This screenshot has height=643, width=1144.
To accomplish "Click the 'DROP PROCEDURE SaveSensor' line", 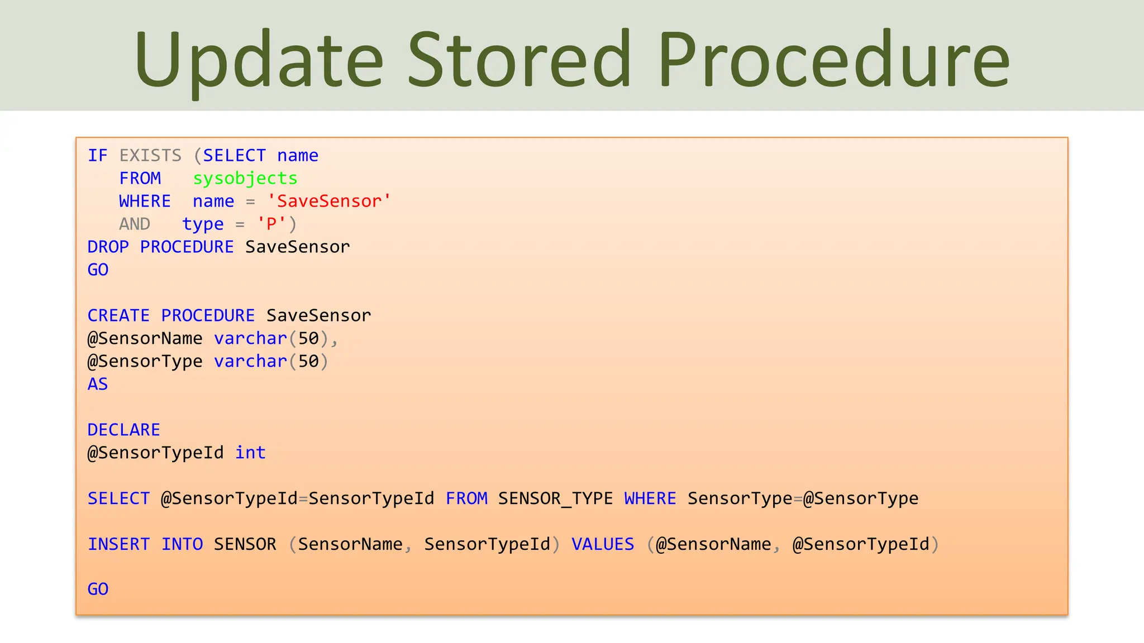I will click(x=218, y=247).
